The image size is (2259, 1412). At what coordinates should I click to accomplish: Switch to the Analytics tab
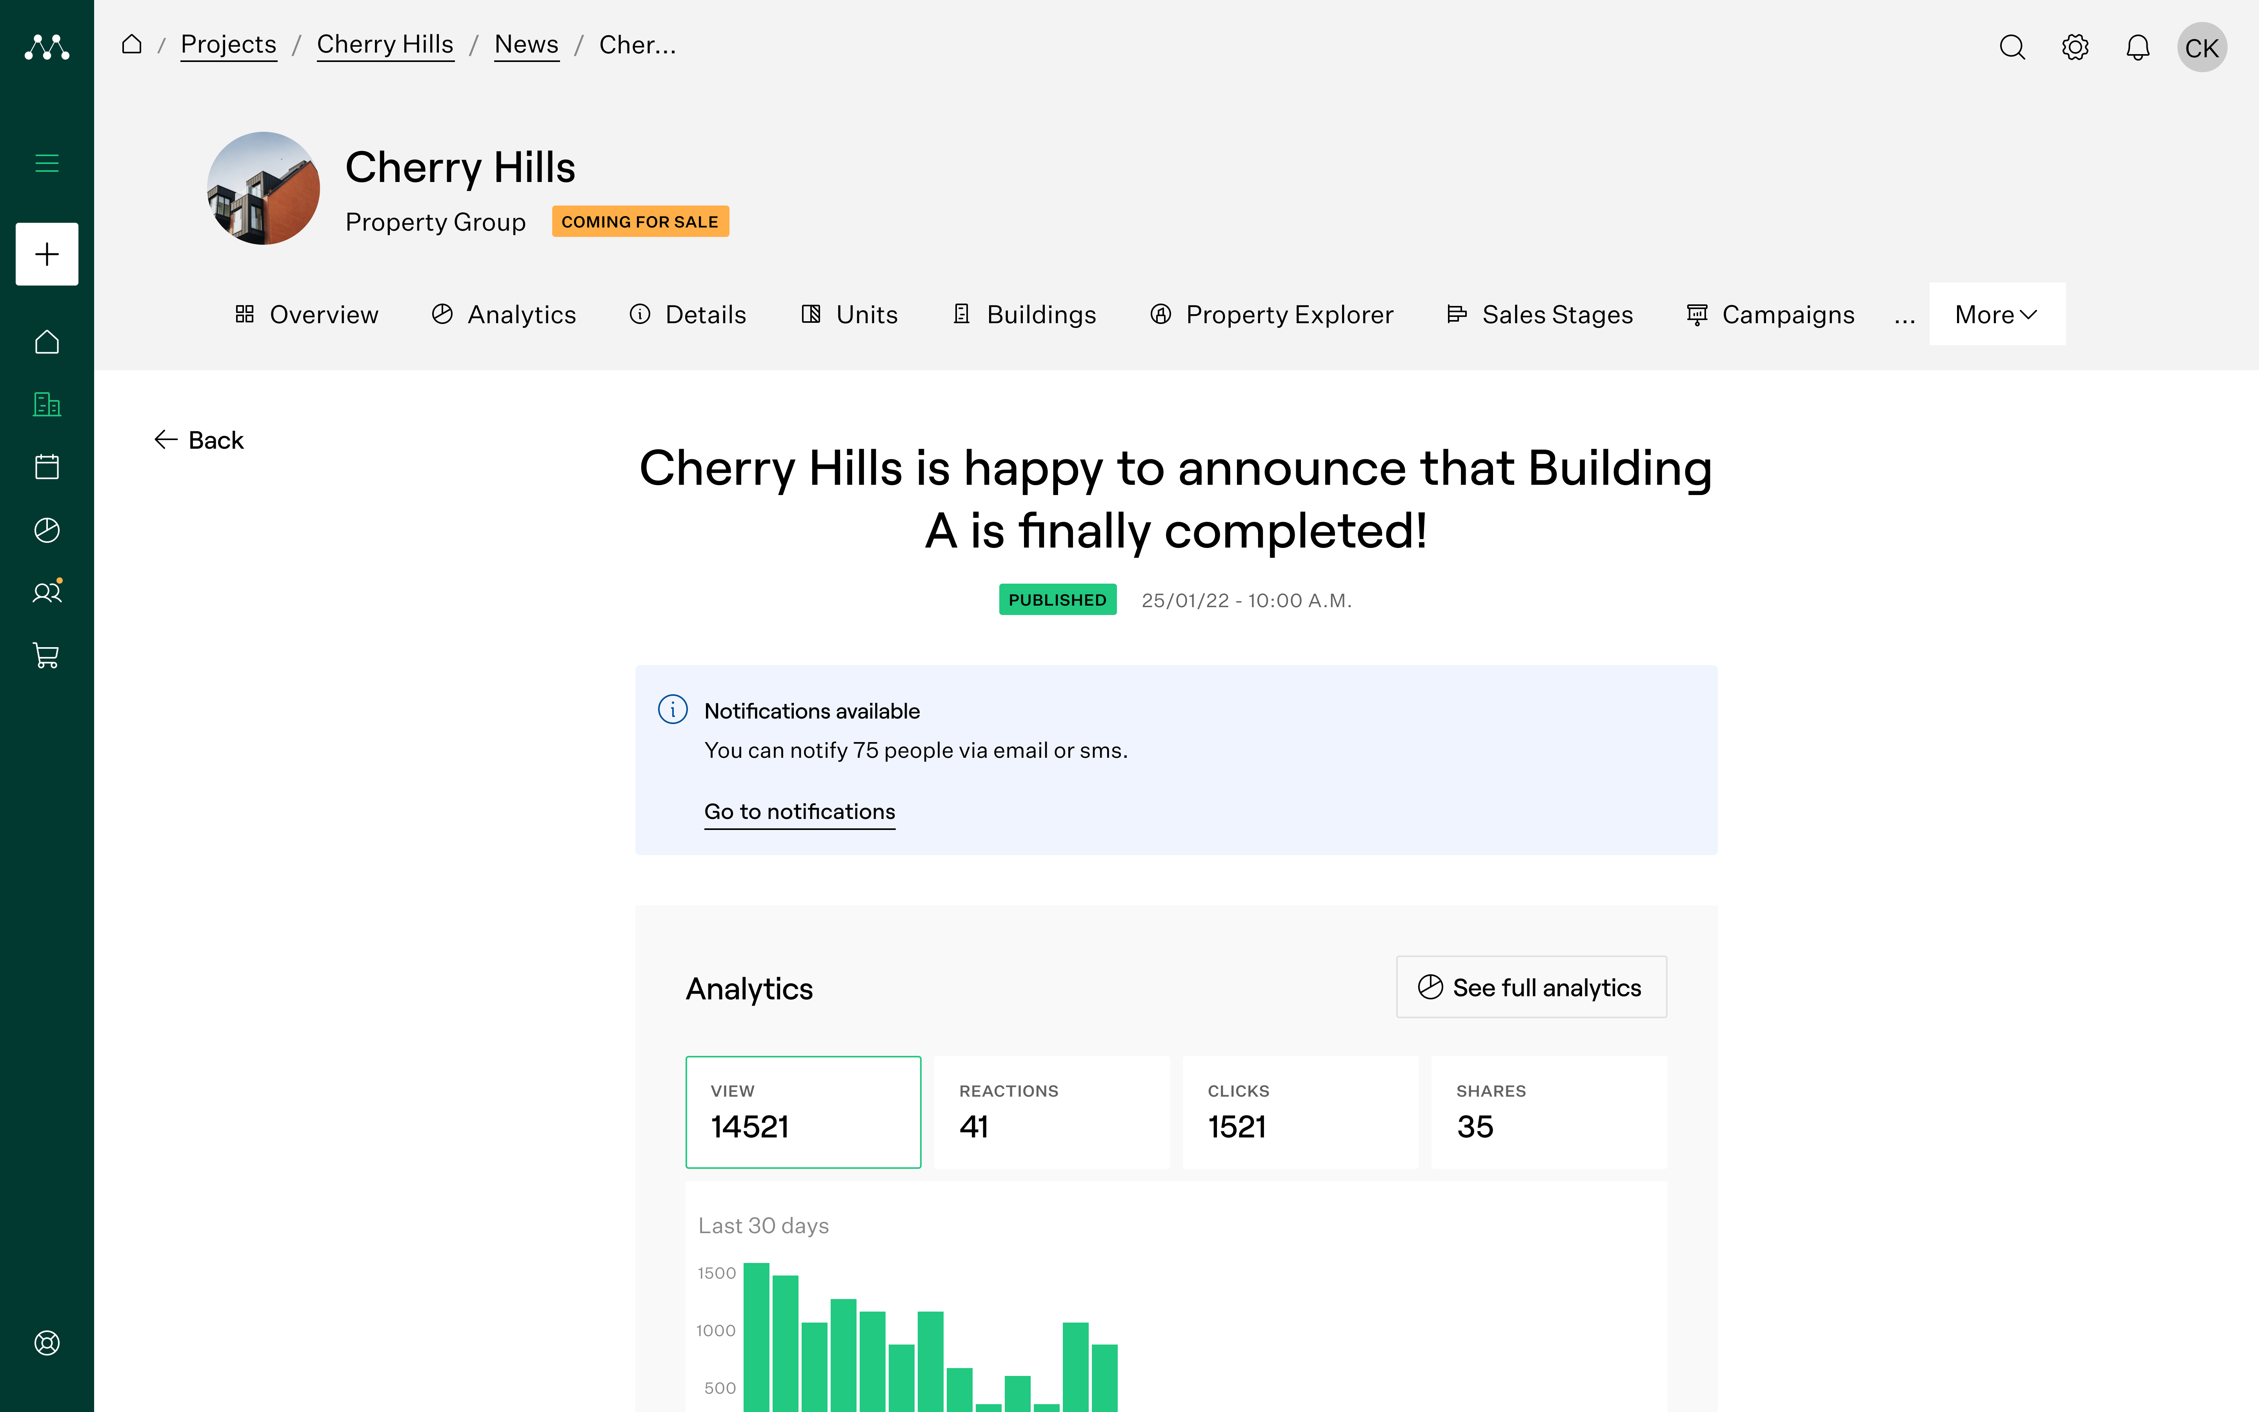pyautogui.click(x=503, y=315)
